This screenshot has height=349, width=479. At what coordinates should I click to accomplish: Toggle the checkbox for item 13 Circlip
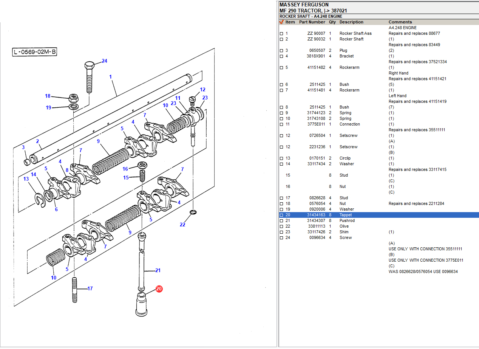point(281,158)
